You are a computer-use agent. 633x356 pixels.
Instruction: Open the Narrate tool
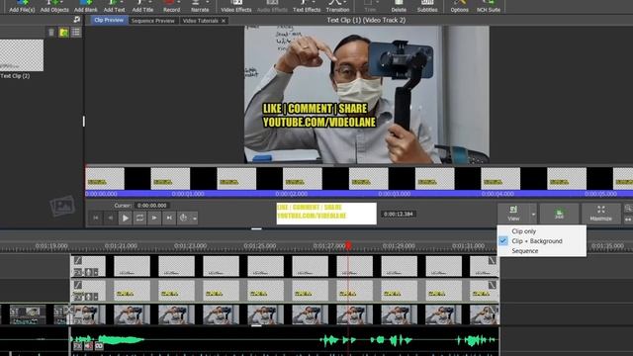point(200,7)
